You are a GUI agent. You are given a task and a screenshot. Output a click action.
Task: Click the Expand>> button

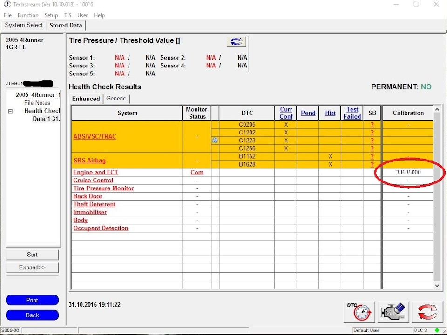click(32, 268)
